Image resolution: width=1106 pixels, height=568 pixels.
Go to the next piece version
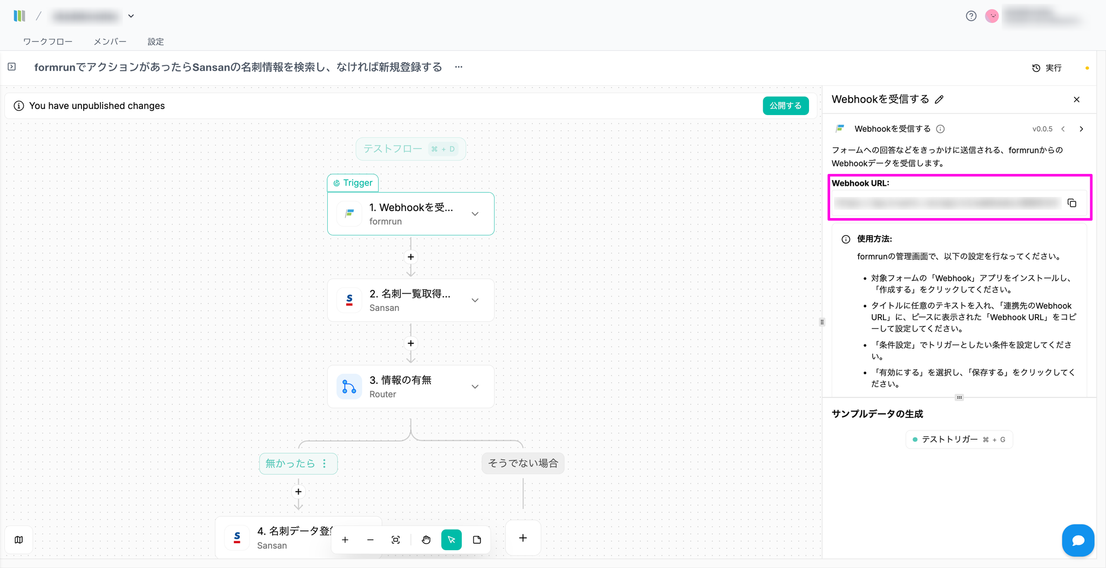click(1081, 129)
